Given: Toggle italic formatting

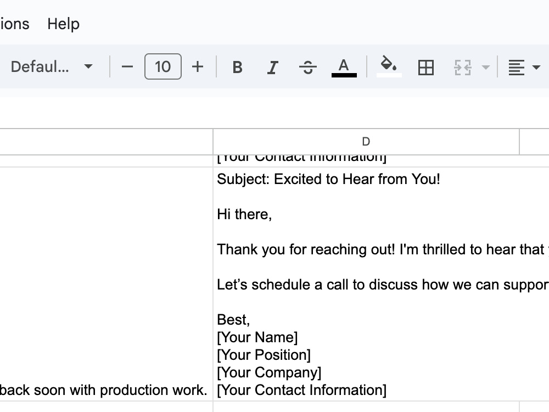Looking at the screenshot, I should [272, 66].
